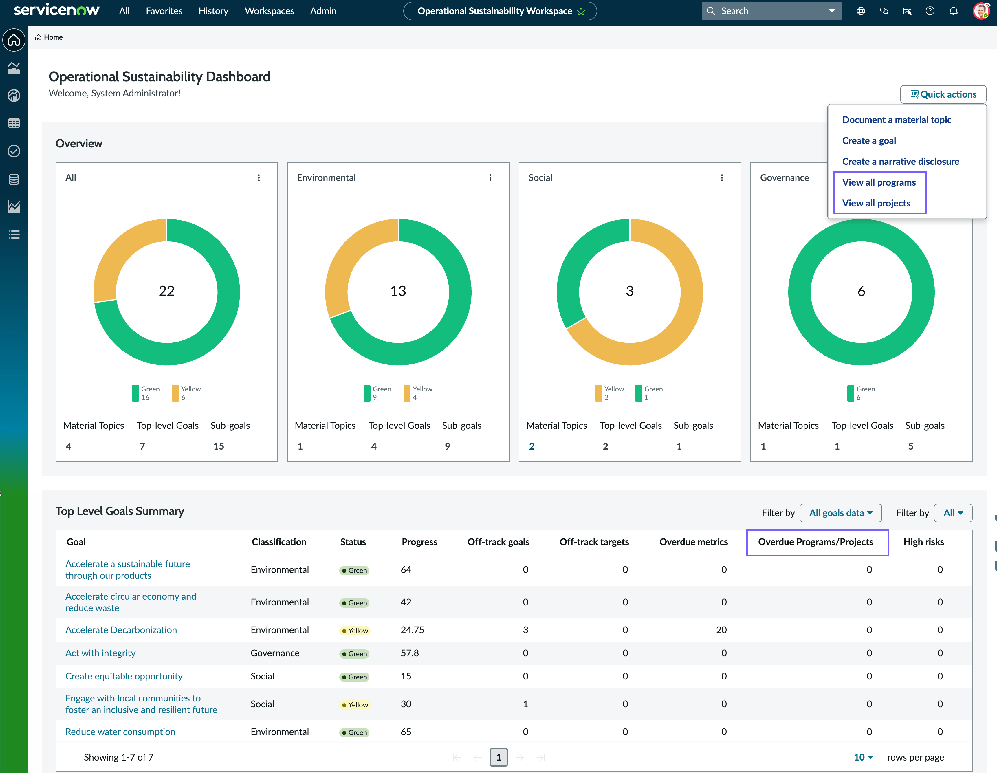
Task: Expand the search options dropdown arrow
Action: pyautogui.click(x=832, y=11)
